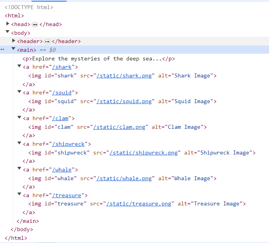
Task: Collapse the /whale anchor node
Action: point(19,168)
